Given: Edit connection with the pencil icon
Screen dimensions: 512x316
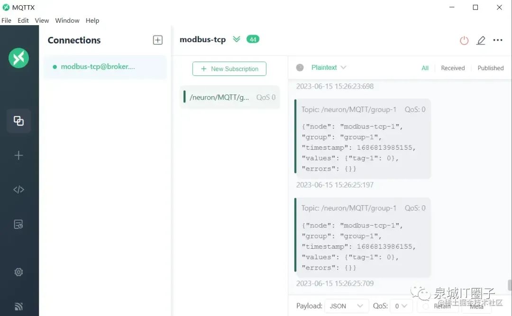Looking at the screenshot, I should coord(481,40).
